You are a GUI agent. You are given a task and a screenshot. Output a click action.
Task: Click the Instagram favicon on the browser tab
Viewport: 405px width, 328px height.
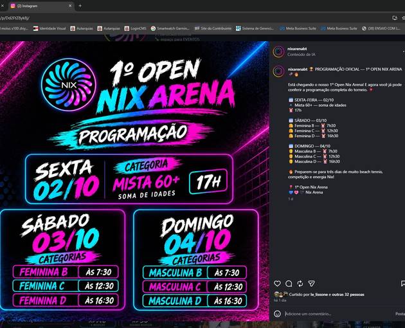point(13,6)
